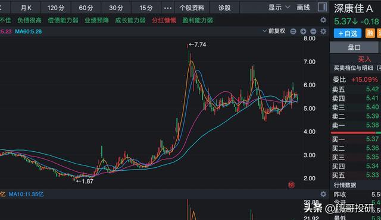Expand more periods via ellipsis button

coord(168,8)
